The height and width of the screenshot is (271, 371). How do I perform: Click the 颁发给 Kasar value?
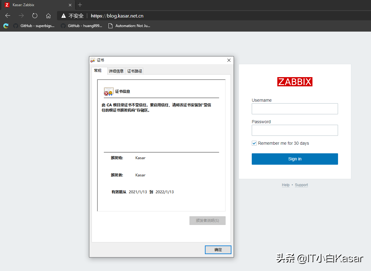[140, 158]
